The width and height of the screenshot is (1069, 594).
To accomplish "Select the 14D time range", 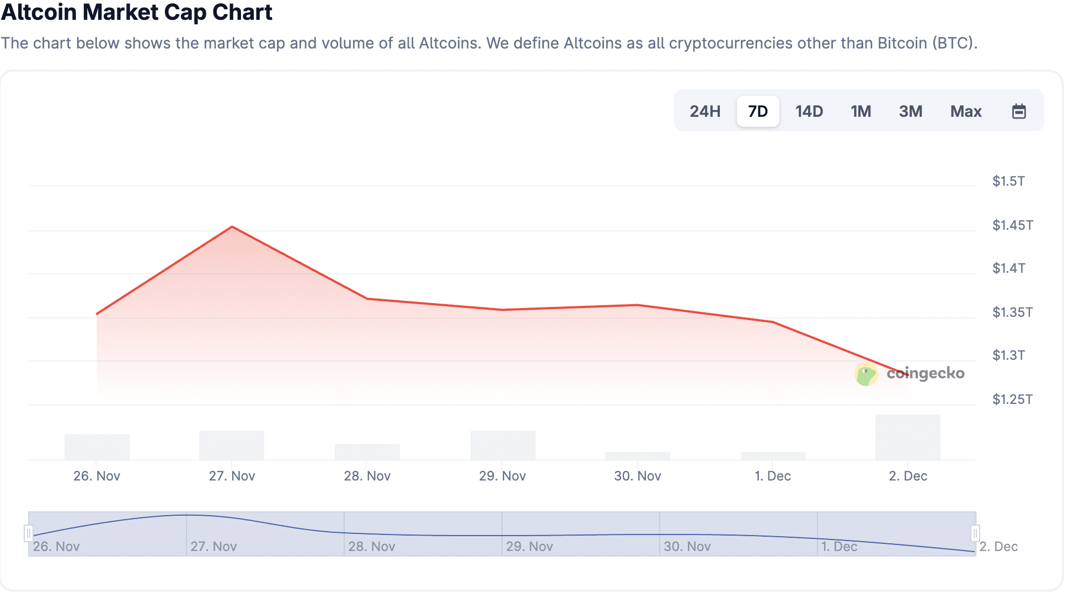I will pyautogui.click(x=809, y=111).
